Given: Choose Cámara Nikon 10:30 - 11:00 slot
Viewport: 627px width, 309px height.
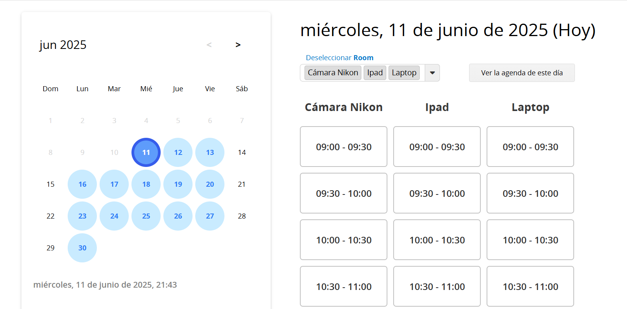Looking at the screenshot, I should (x=343, y=286).
